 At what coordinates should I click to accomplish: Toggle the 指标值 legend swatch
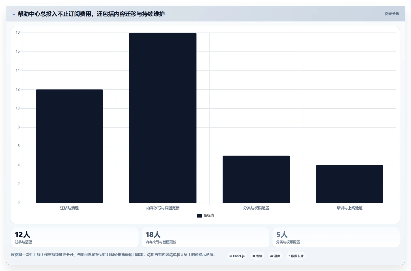click(x=199, y=216)
